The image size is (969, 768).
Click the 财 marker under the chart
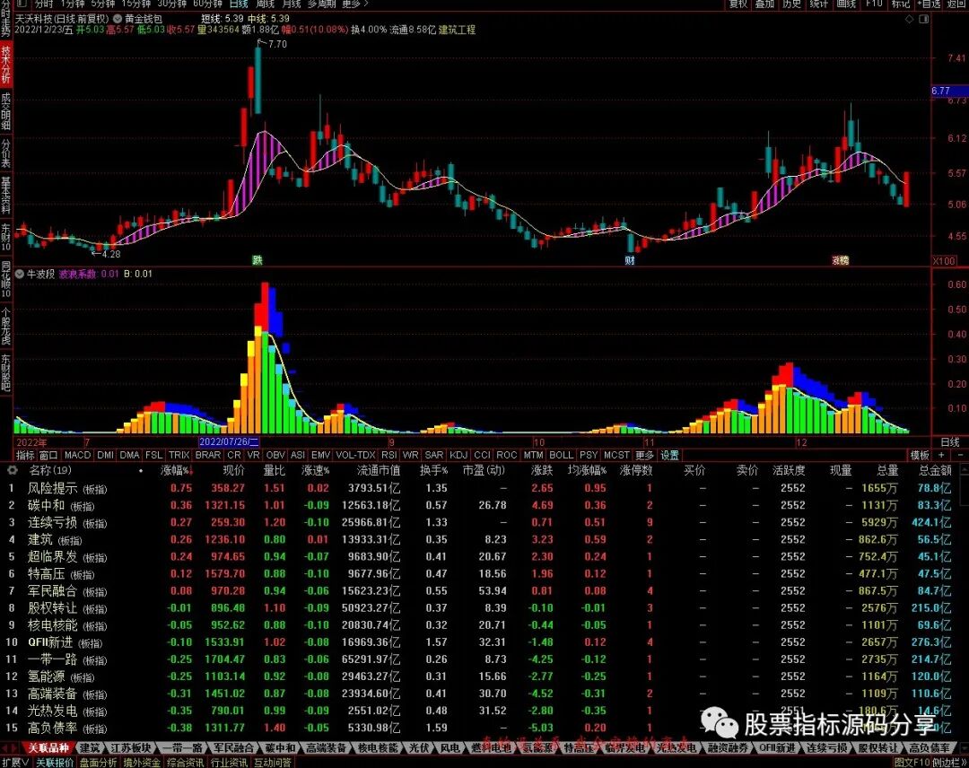[629, 260]
